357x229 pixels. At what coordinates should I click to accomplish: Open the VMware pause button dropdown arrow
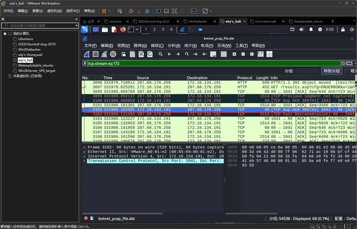click(110, 11)
